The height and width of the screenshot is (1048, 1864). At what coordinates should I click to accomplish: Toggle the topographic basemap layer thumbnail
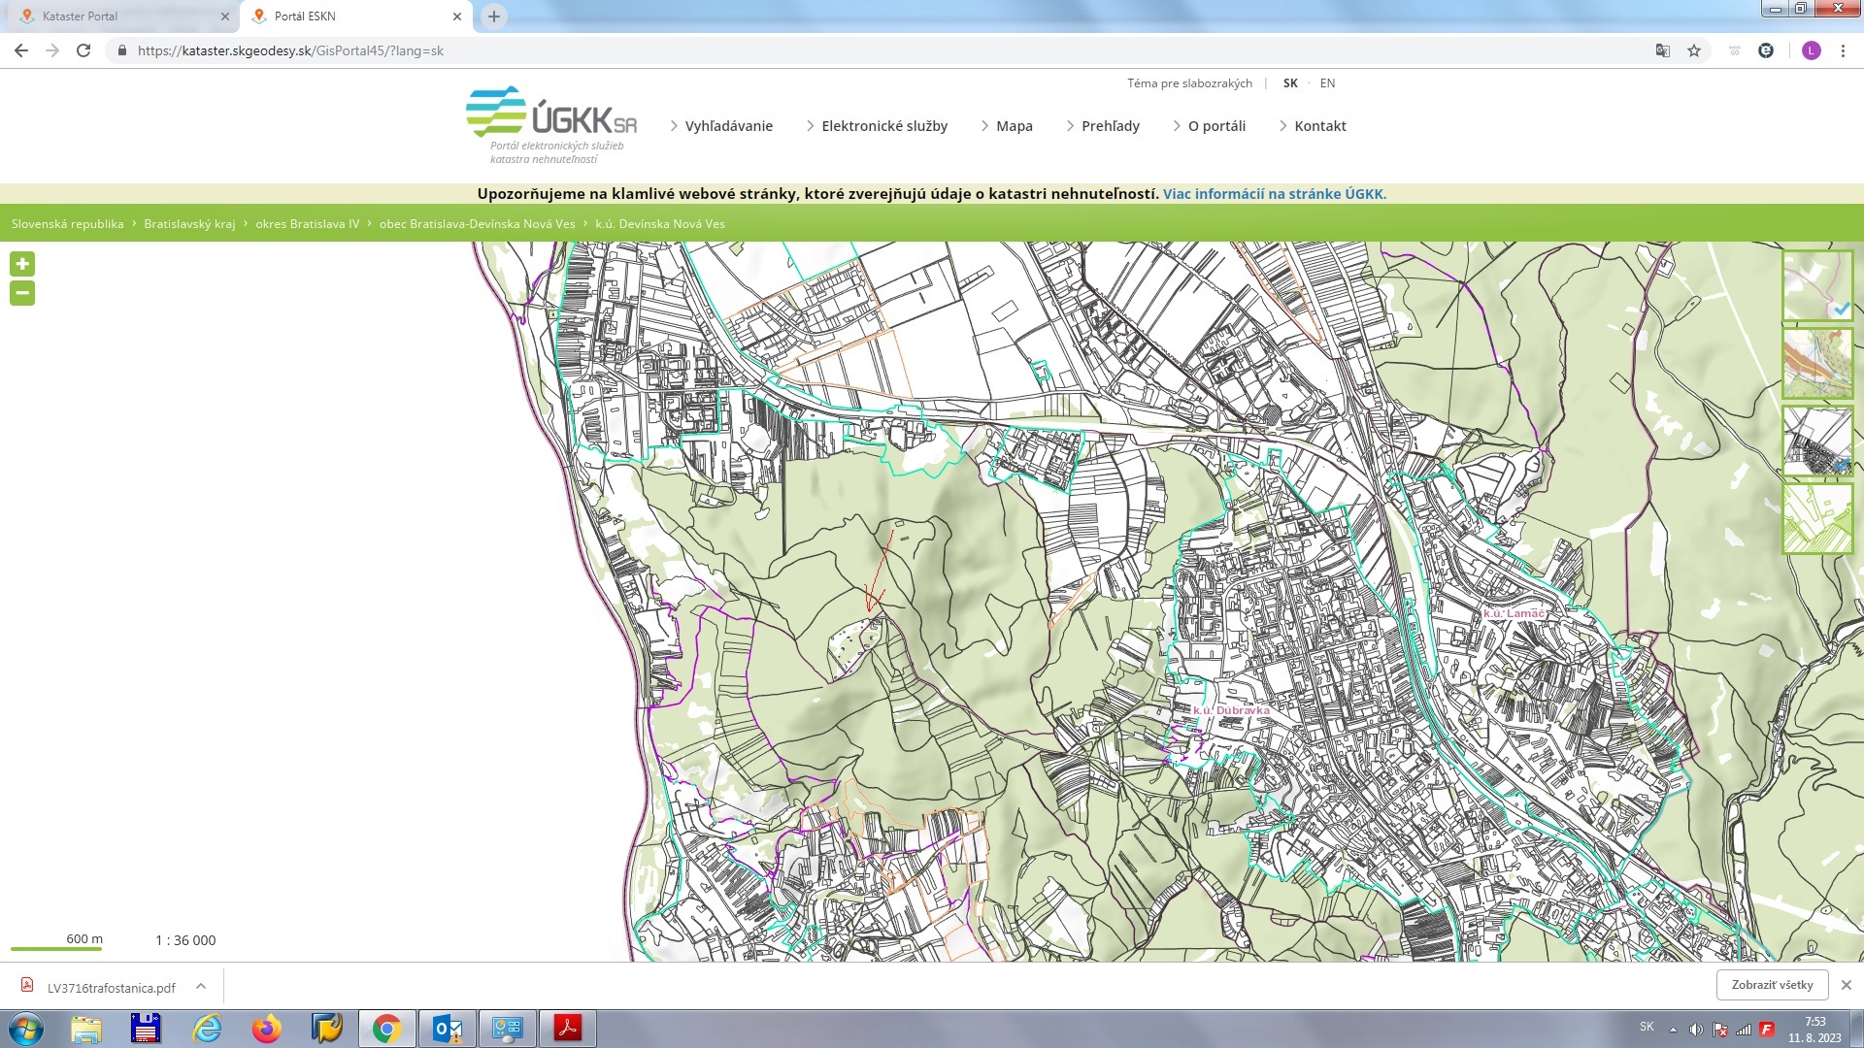[1817, 364]
